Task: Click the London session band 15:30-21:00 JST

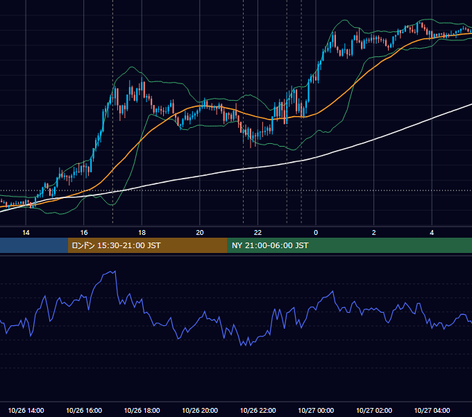Action: pyautogui.click(x=147, y=245)
